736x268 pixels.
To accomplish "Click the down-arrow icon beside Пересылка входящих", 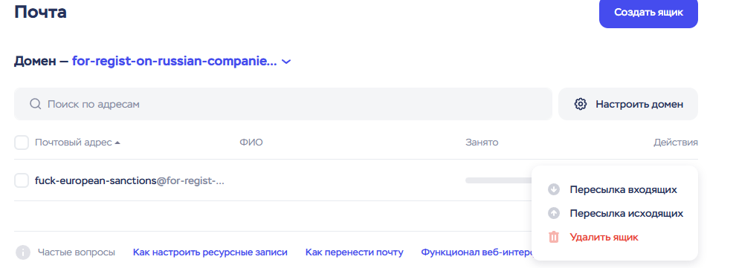I will click(554, 190).
